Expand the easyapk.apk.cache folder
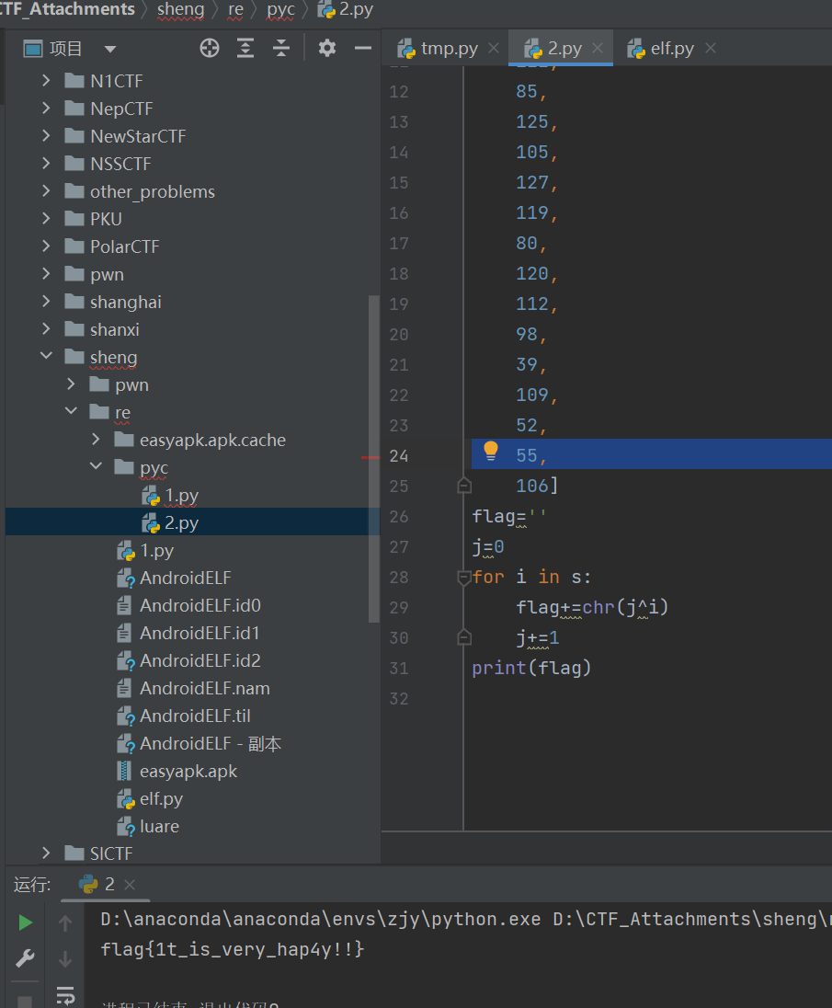Viewport: 832px width, 1008px height. click(96, 440)
